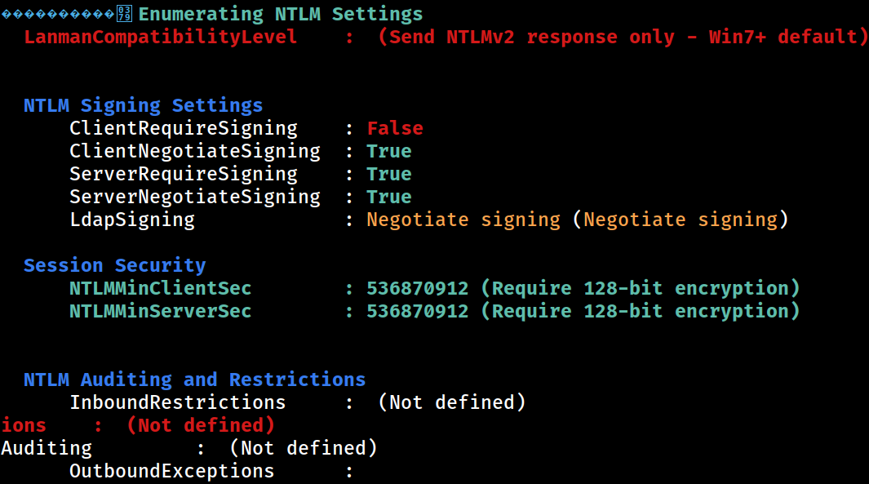Click the Enumerating NTLM Settings heading
The width and height of the screenshot is (869, 484).
point(281,14)
